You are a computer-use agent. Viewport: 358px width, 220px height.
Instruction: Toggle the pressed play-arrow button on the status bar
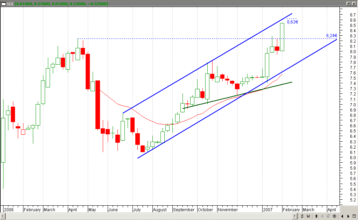click(x=295, y=216)
